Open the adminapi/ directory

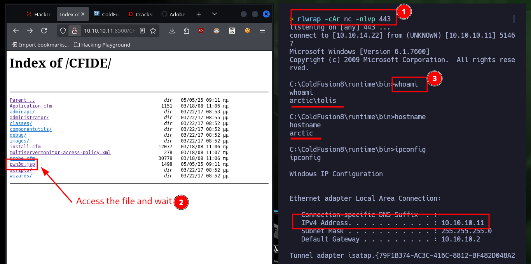[x=22, y=112]
